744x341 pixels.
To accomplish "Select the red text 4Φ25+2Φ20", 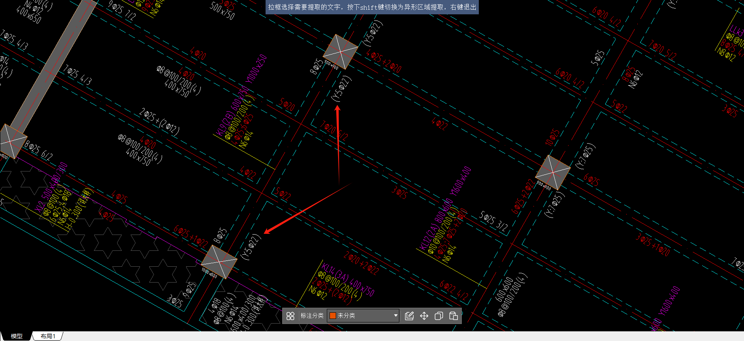I will tap(384, 61).
